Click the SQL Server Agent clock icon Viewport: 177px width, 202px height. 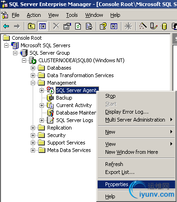point(50,90)
